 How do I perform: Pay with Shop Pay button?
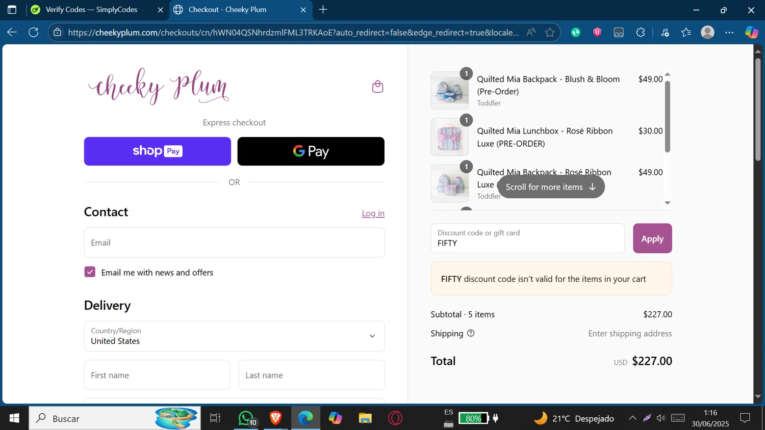[158, 151]
